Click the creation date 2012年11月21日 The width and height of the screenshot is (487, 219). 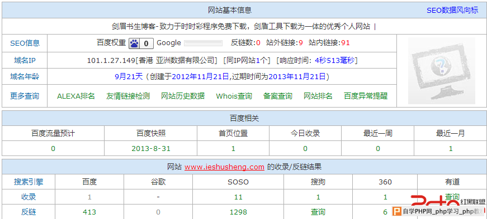pyautogui.click(x=200, y=76)
